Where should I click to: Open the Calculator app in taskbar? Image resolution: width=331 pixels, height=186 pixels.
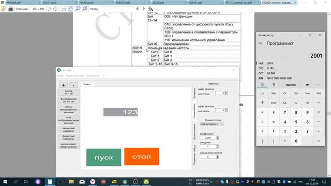point(50,181)
